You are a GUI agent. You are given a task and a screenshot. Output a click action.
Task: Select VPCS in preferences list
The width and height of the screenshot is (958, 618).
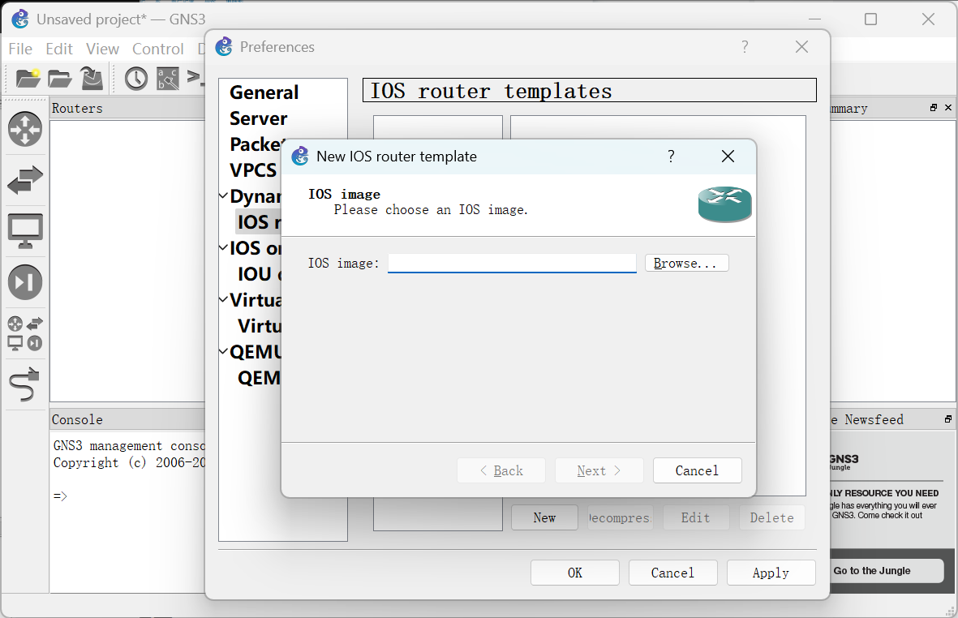point(253,170)
